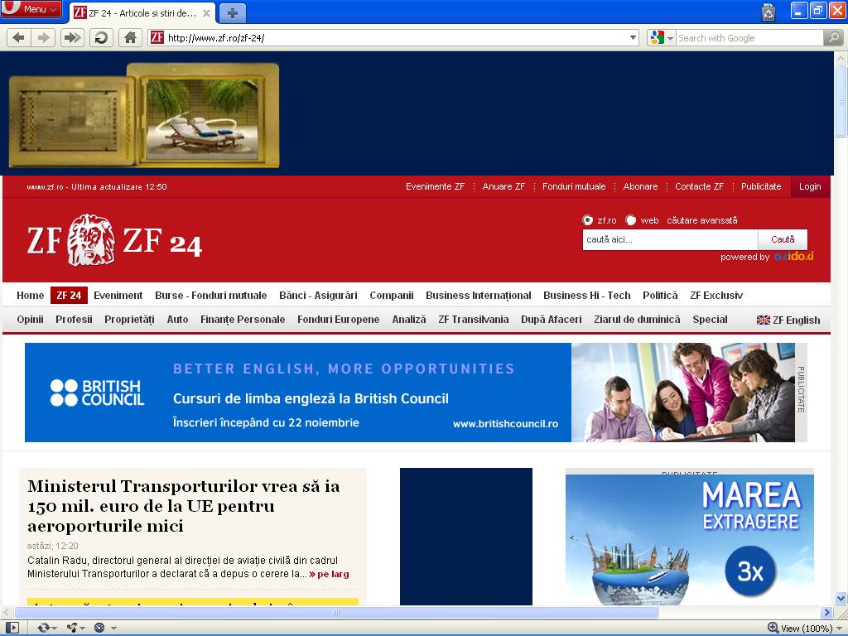Open the Publicitate link in top bar
This screenshot has height=636, width=848.
(x=761, y=186)
